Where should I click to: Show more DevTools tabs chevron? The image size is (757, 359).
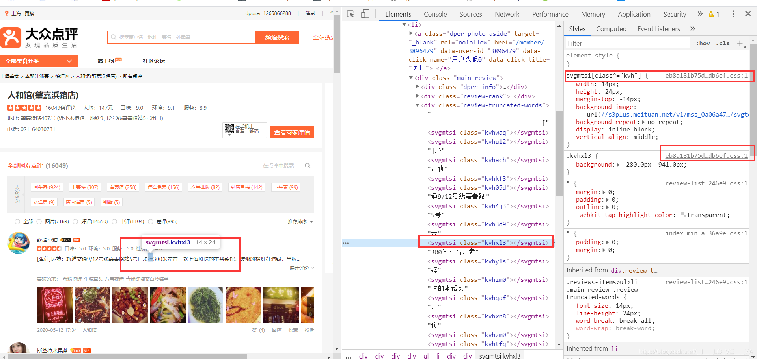pos(700,14)
